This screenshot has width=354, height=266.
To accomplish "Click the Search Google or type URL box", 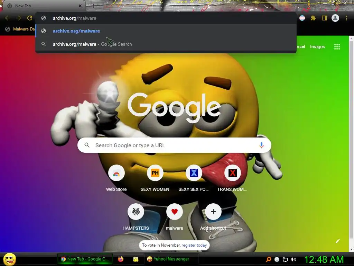I will click(174, 145).
